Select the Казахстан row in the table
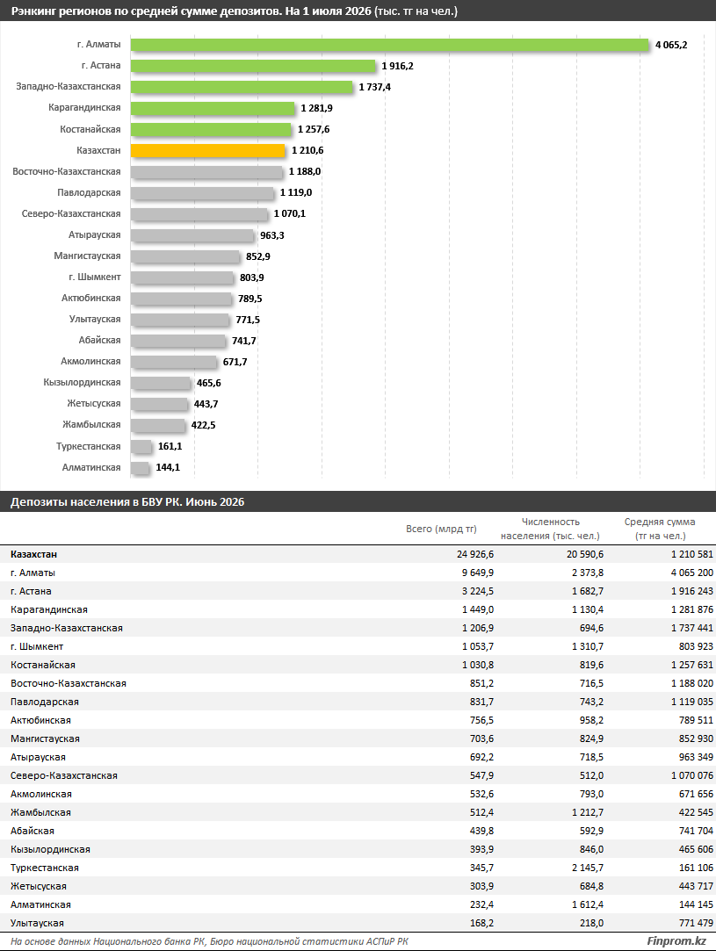716x951 pixels. (358, 554)
